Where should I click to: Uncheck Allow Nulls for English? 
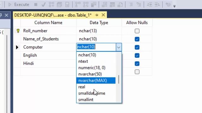point(137,56)
